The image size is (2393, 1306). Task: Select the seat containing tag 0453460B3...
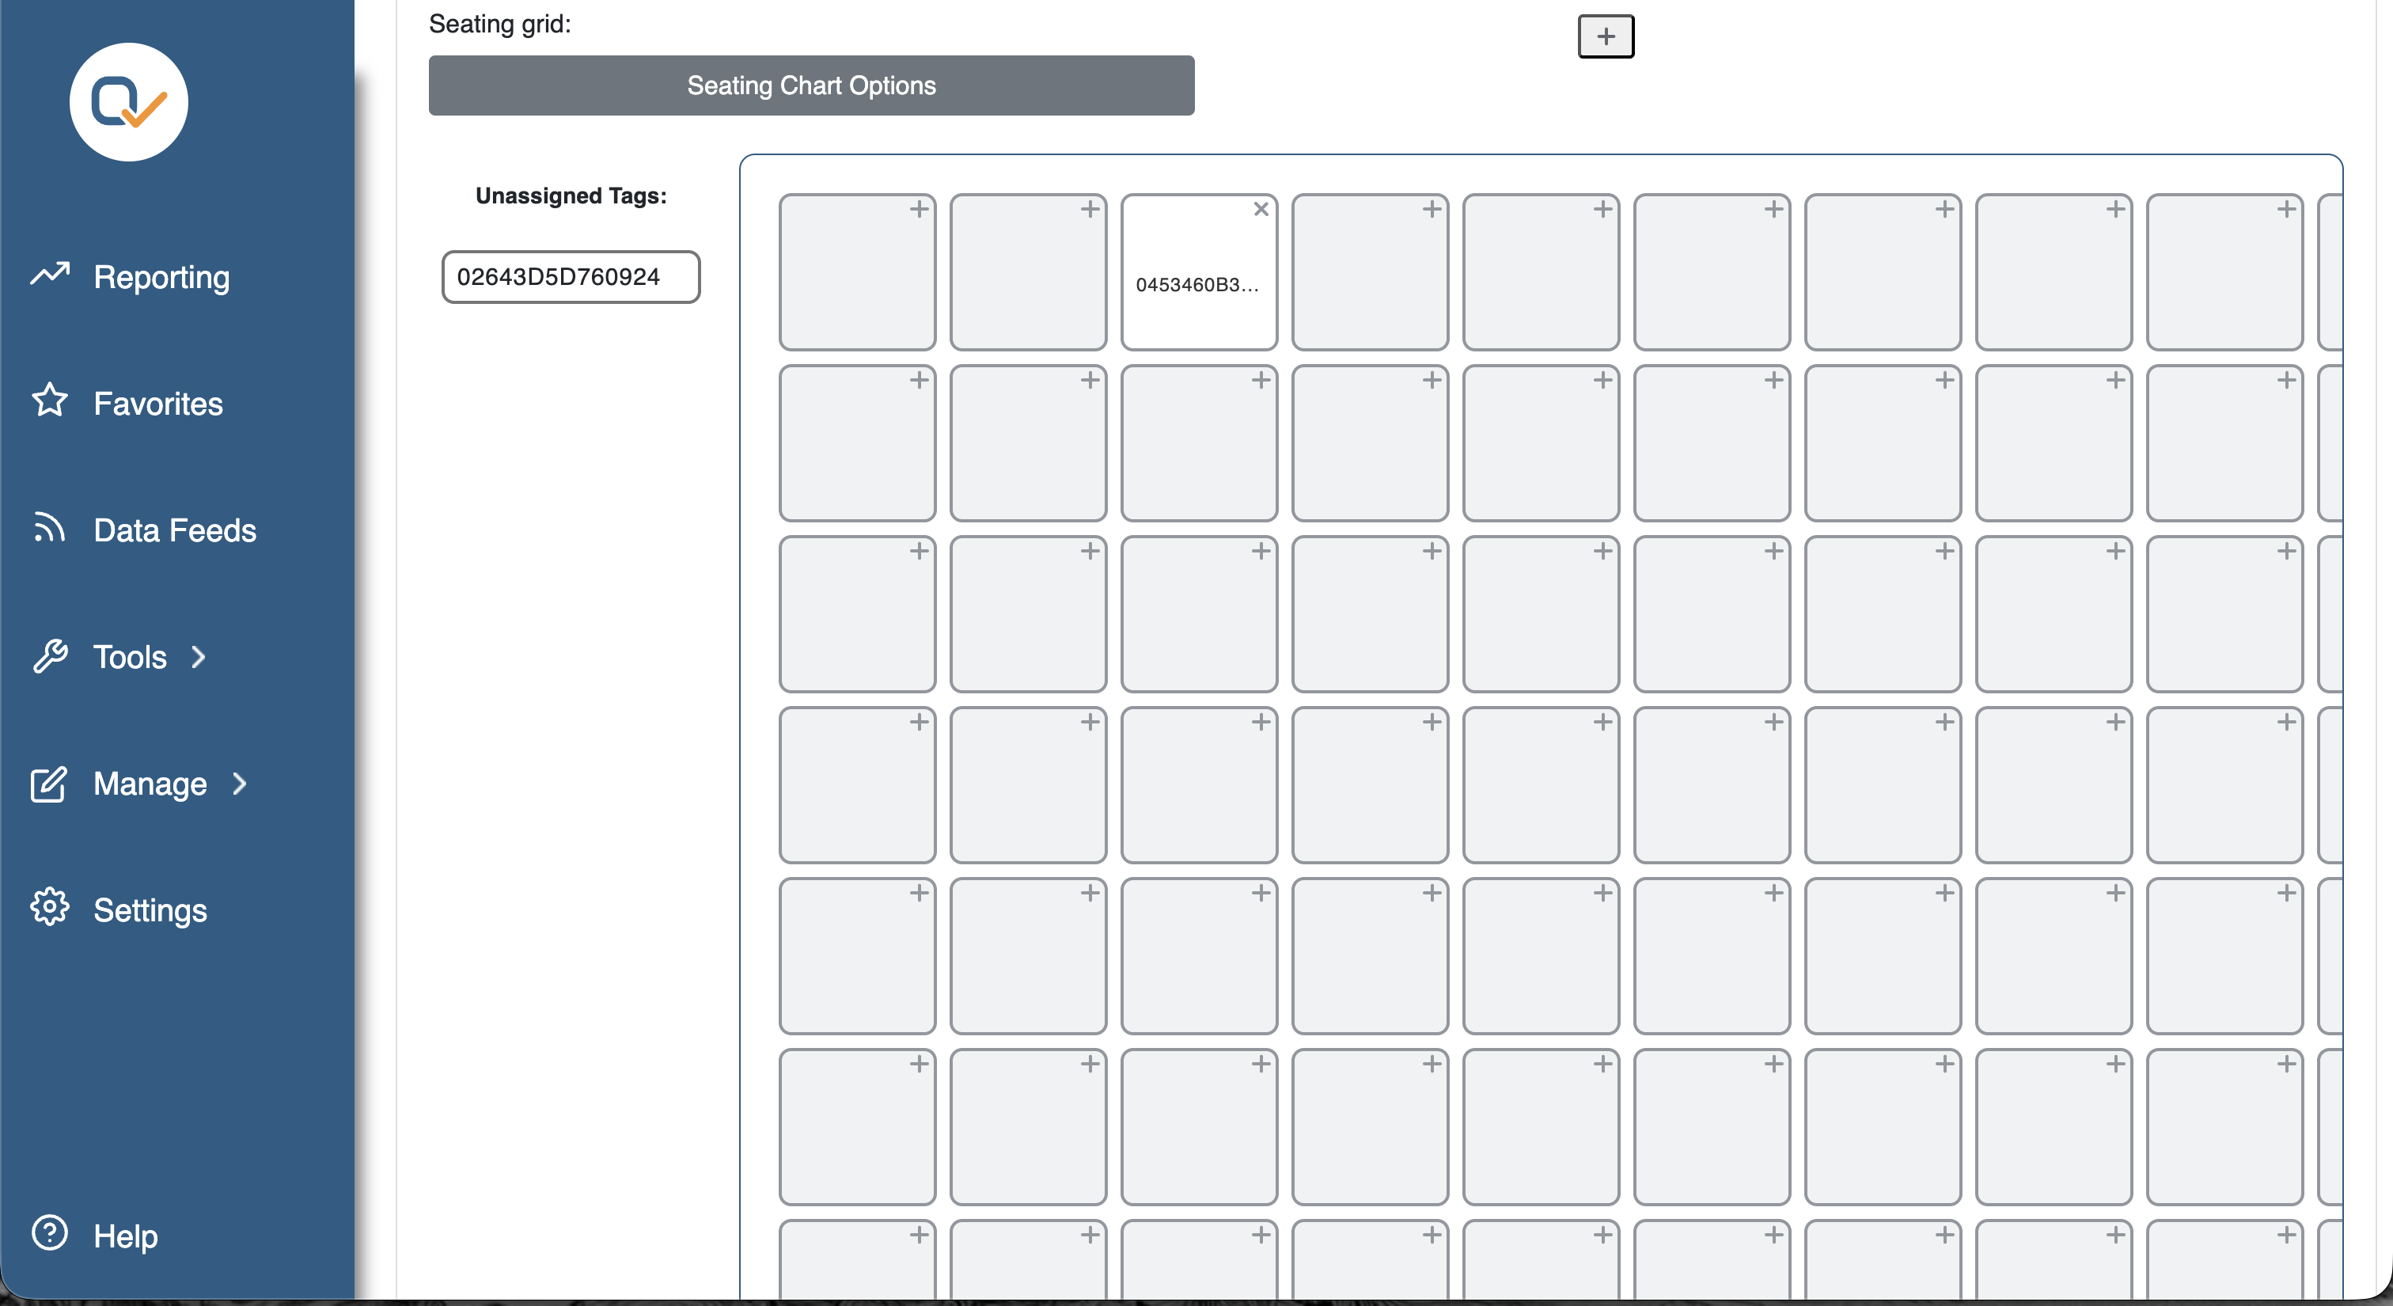pyautogui.click(x=1198, y=272)
